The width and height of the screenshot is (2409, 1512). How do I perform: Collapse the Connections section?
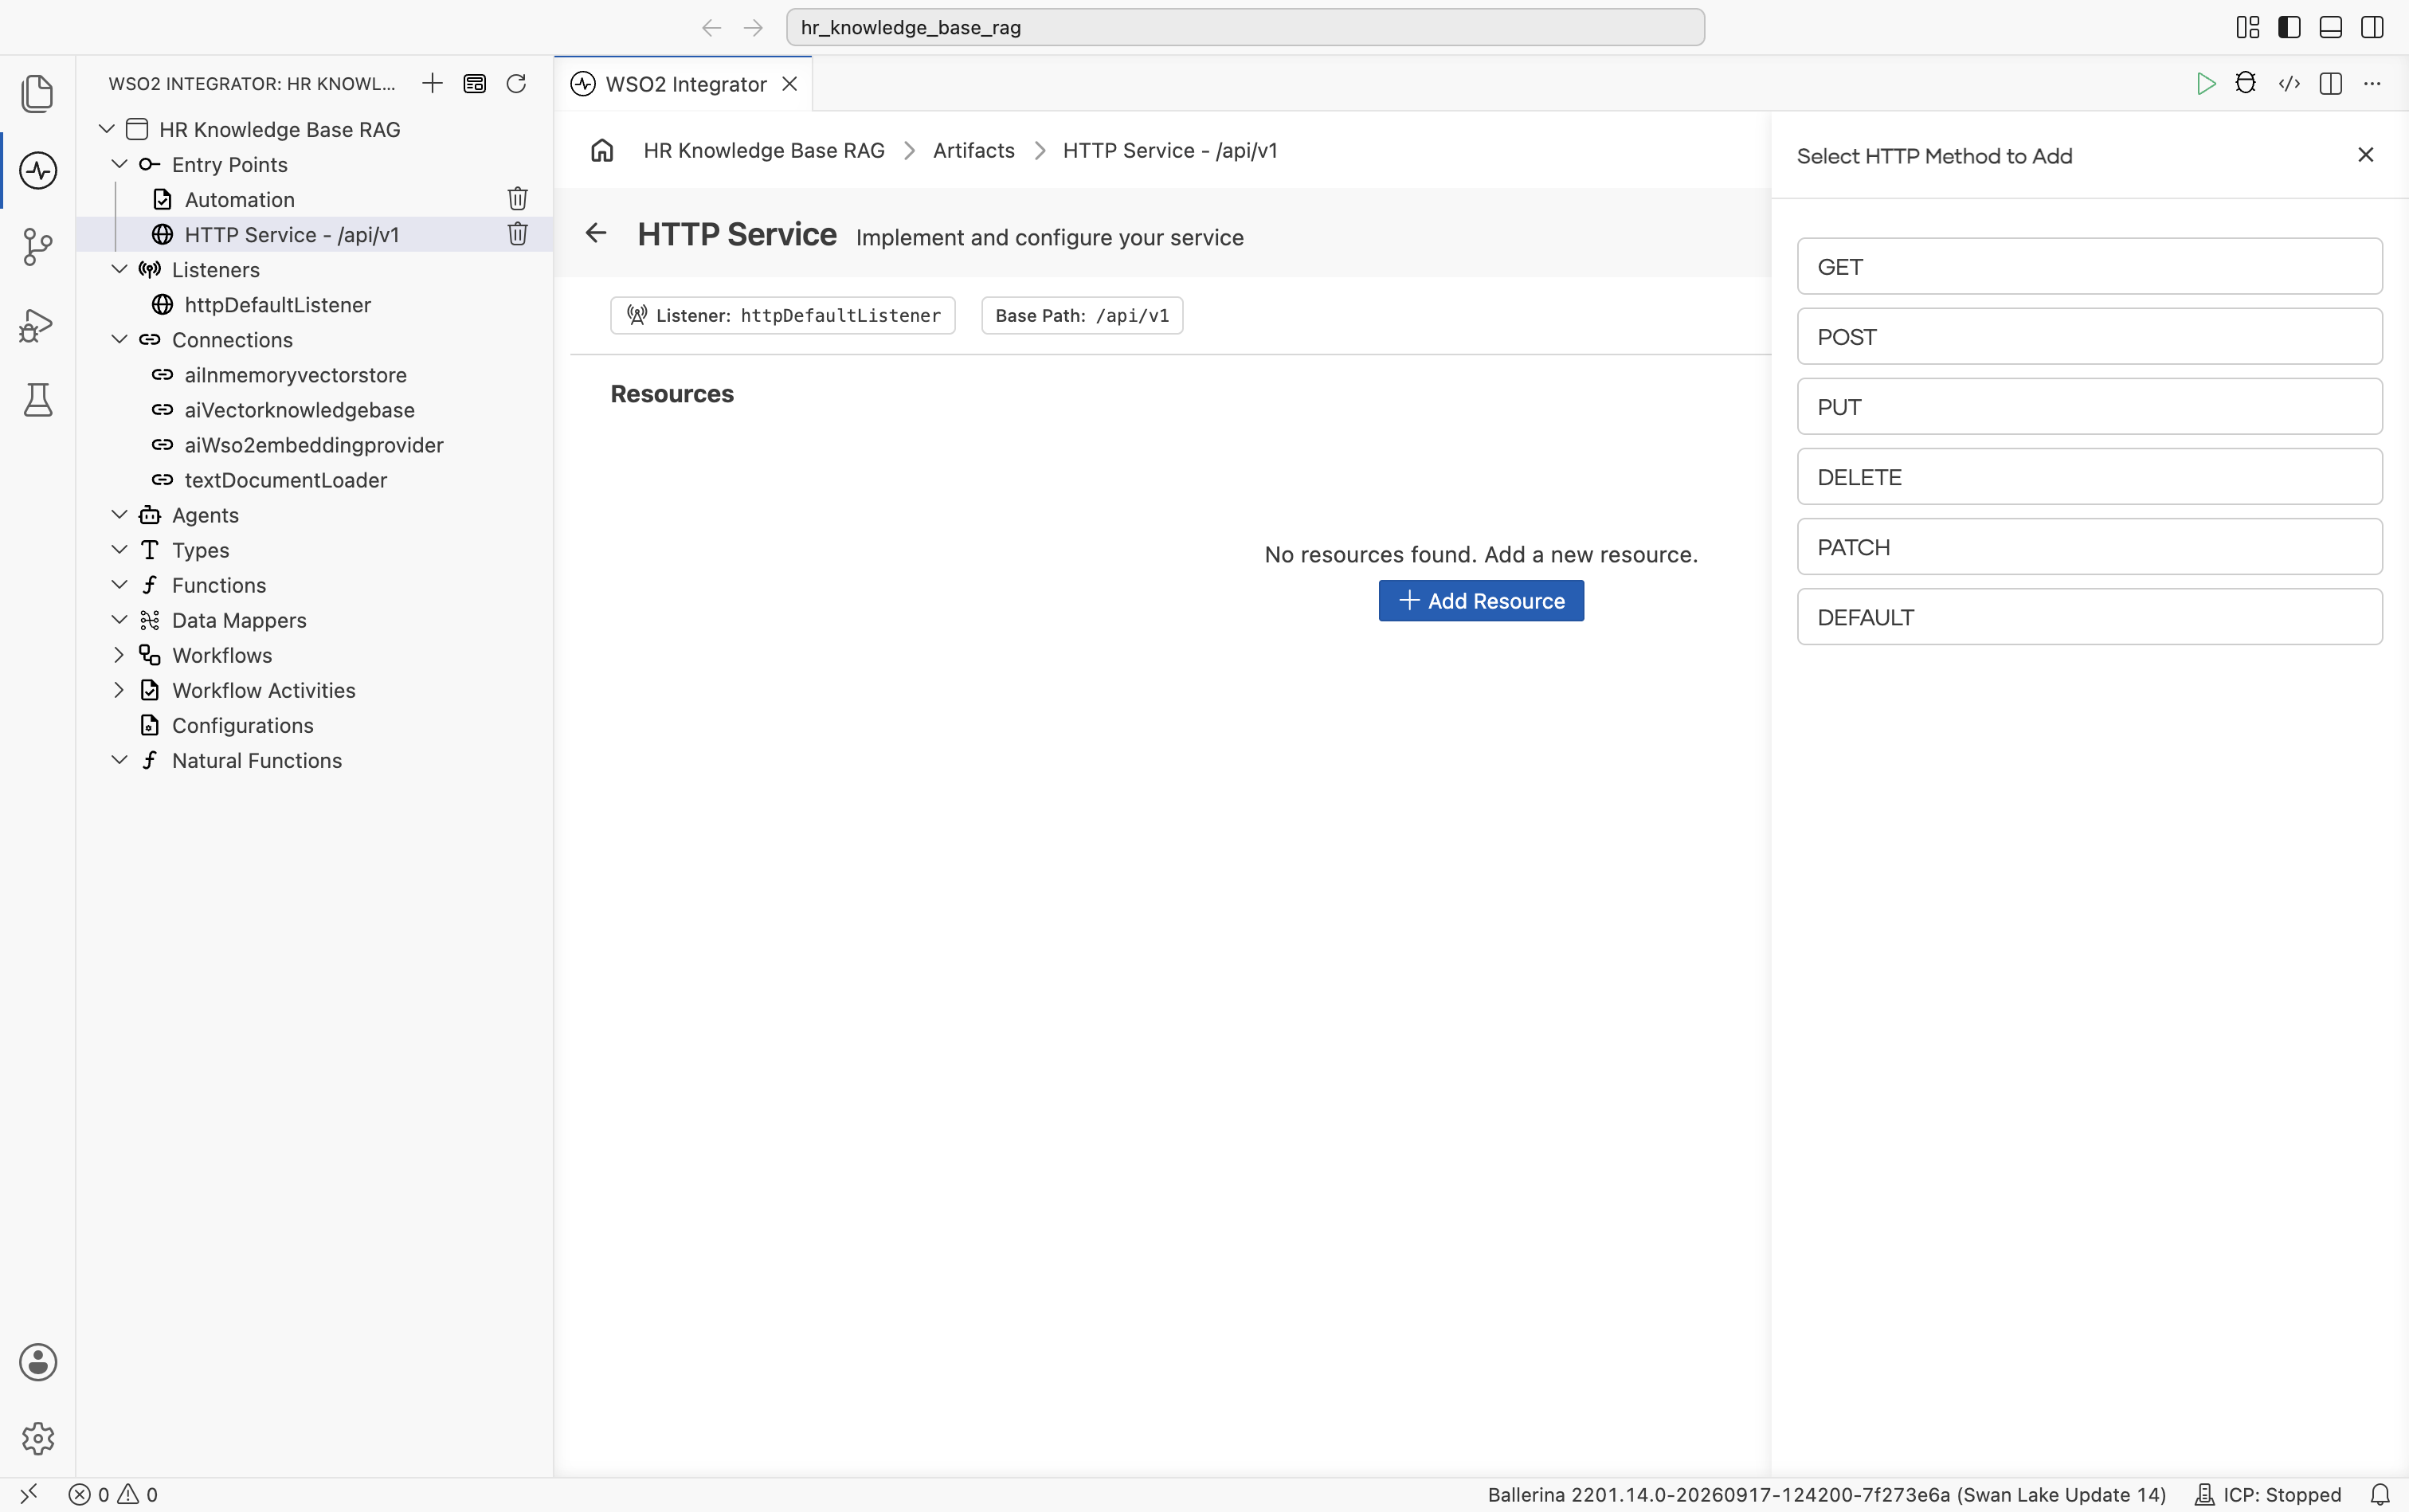pyautogui.click(x=119, y=339)
